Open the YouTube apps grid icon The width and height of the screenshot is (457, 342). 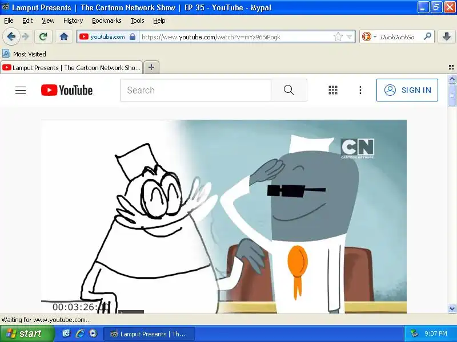click(333, 90)
